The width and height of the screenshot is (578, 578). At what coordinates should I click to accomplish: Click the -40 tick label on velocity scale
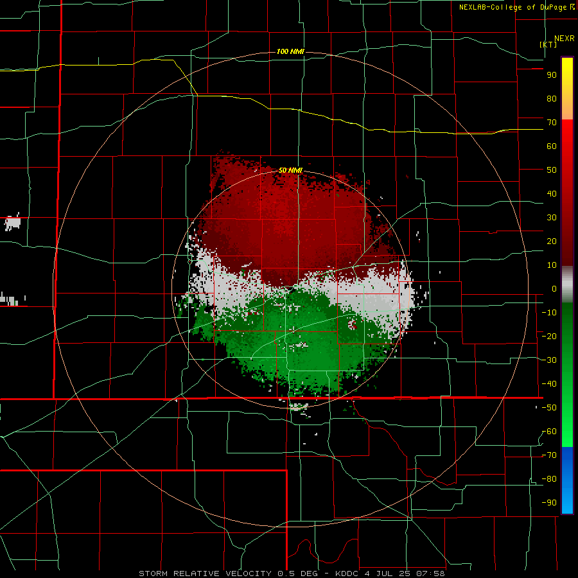pyautogui.click(x=549, y=384)
